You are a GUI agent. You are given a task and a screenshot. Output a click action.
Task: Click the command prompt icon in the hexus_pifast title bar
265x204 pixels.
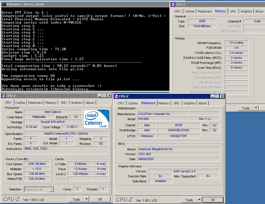[4, 4]
